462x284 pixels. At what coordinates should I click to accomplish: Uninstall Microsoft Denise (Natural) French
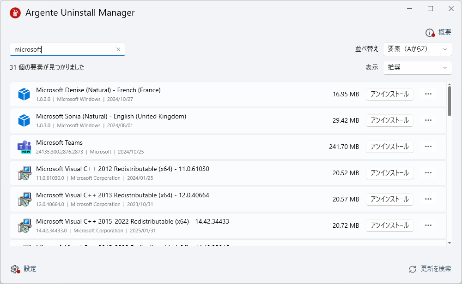coord(389,94)
